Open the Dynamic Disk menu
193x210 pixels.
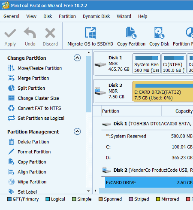pos(96,16)
